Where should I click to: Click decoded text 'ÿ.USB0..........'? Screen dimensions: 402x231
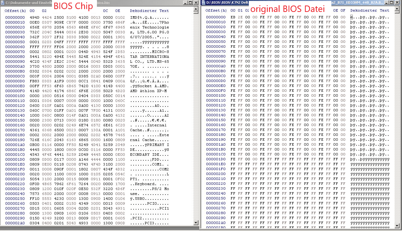[x=149, y=199]
